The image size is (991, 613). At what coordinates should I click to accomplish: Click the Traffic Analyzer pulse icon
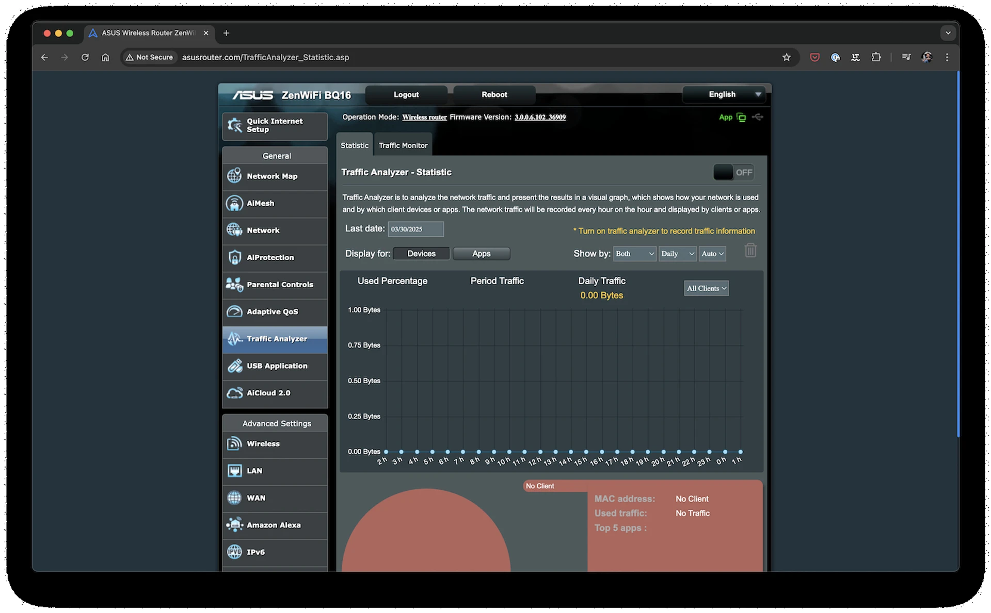(x=234, y=339)
